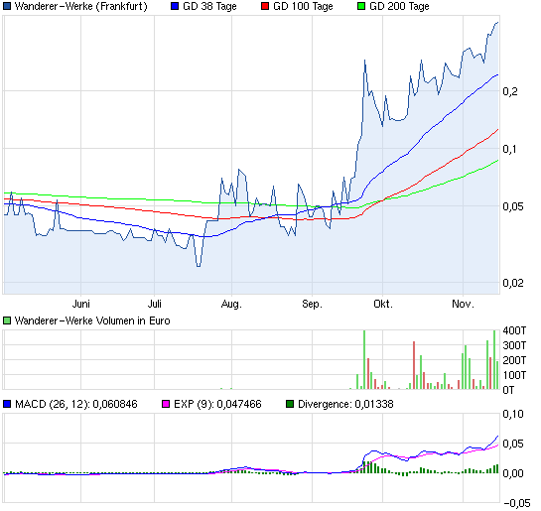Click the green GD 200 Tage swatch
Viewport: 541px width, 511px height.
click(x=361, y=6)
